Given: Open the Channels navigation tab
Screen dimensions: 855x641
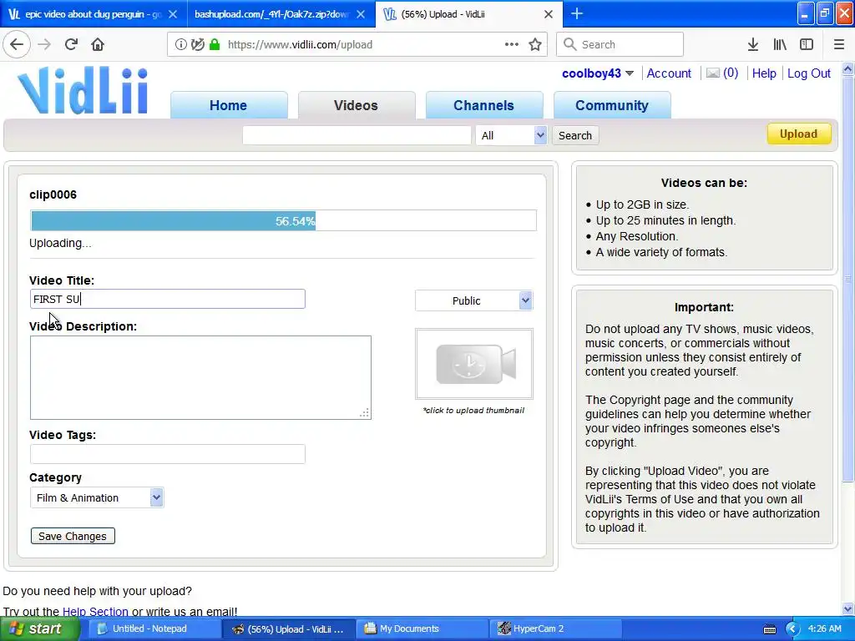Looking at the screenshot, I should (483, 105).
